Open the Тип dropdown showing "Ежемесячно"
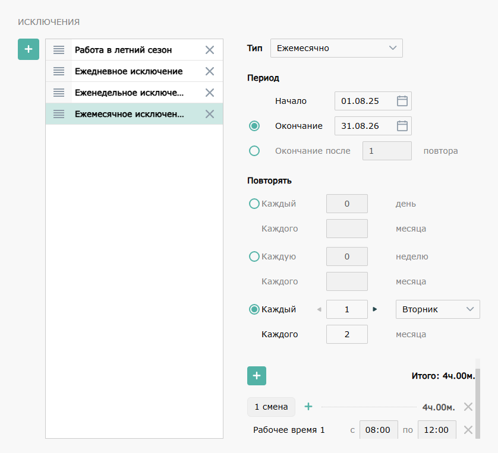This screenshot has width=498, height=453. tap(336, 48)
